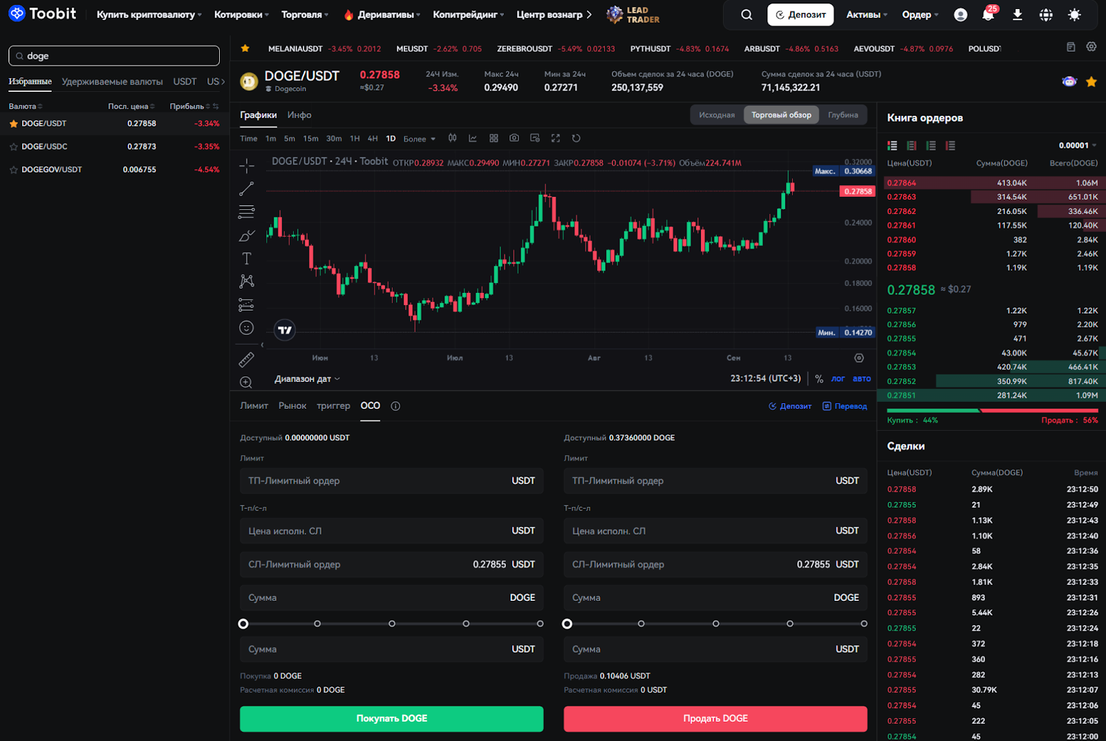The image size is (1106, 741).
Task: Toggle DOGE/USDT favorite star in header
Action: click(x=1091, y=81)
